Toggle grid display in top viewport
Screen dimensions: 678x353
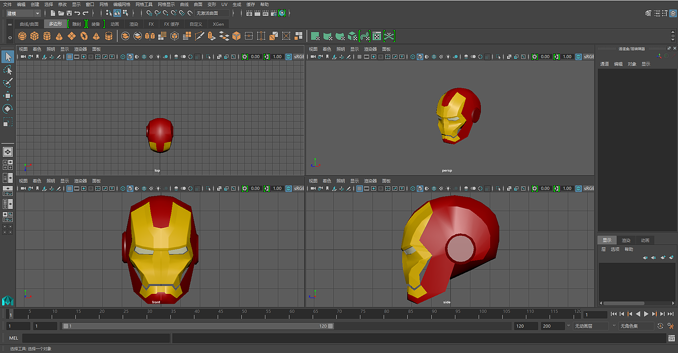69,57
